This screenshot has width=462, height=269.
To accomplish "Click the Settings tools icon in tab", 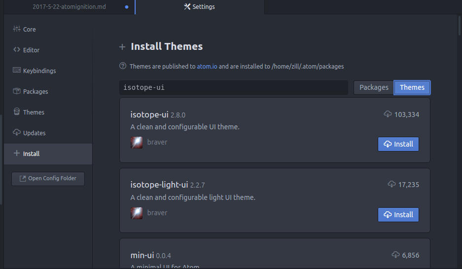I will [187, 6].
